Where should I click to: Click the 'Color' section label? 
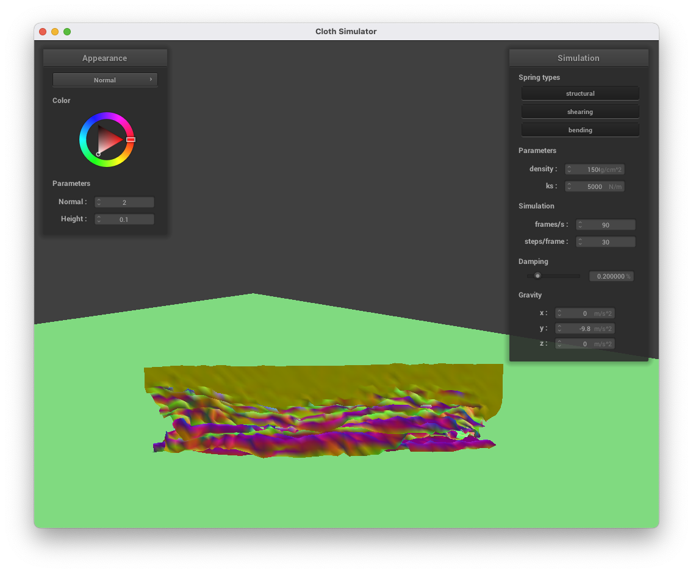coord(62,101)
